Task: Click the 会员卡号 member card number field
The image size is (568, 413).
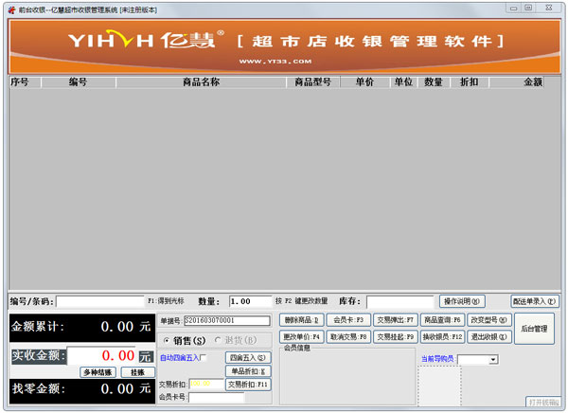Action: click(216, 398)
